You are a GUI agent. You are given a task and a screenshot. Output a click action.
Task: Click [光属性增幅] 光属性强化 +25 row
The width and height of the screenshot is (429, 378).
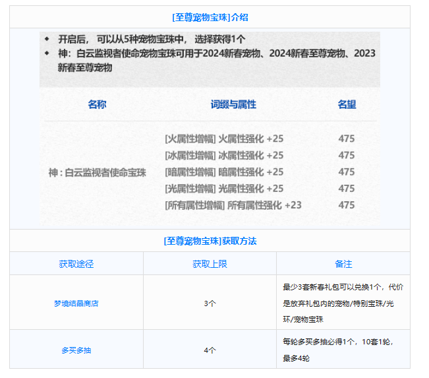pyautogui.click(x=224, y=189)
